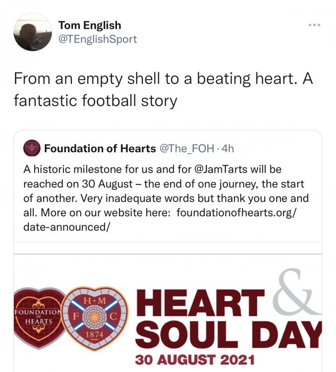Open the quoted tweet body text
The width and height of the screenshot is (336, 372).
[x=166, y=198]
